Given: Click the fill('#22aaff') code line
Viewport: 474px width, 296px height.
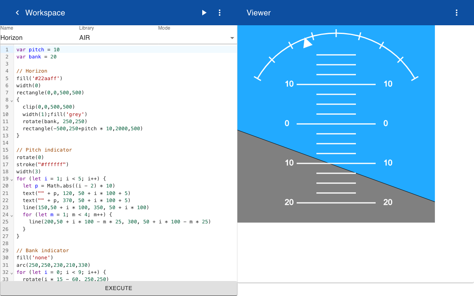Looking at the screenshot, I should [x=39, y=78].
